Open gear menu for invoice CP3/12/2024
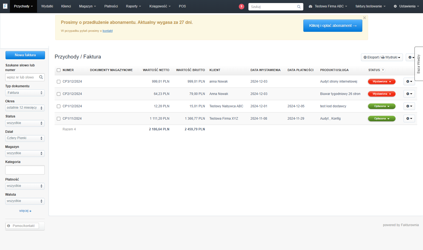The width and height of the screenshot is (423, 250). 409,82
